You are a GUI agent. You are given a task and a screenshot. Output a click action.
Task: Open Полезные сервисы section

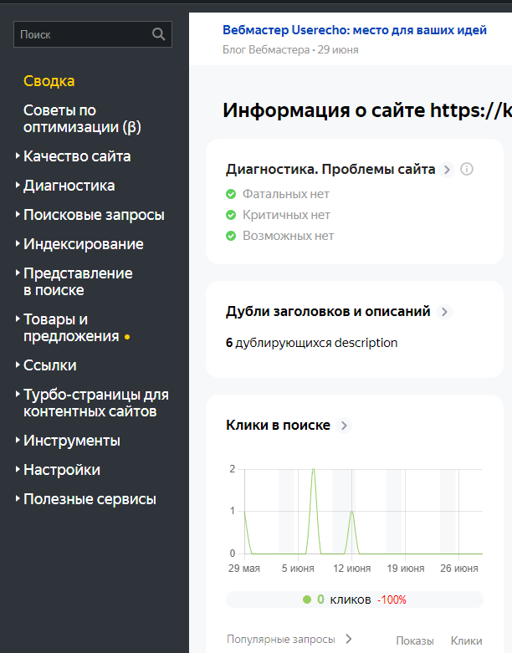pos(90,499)
